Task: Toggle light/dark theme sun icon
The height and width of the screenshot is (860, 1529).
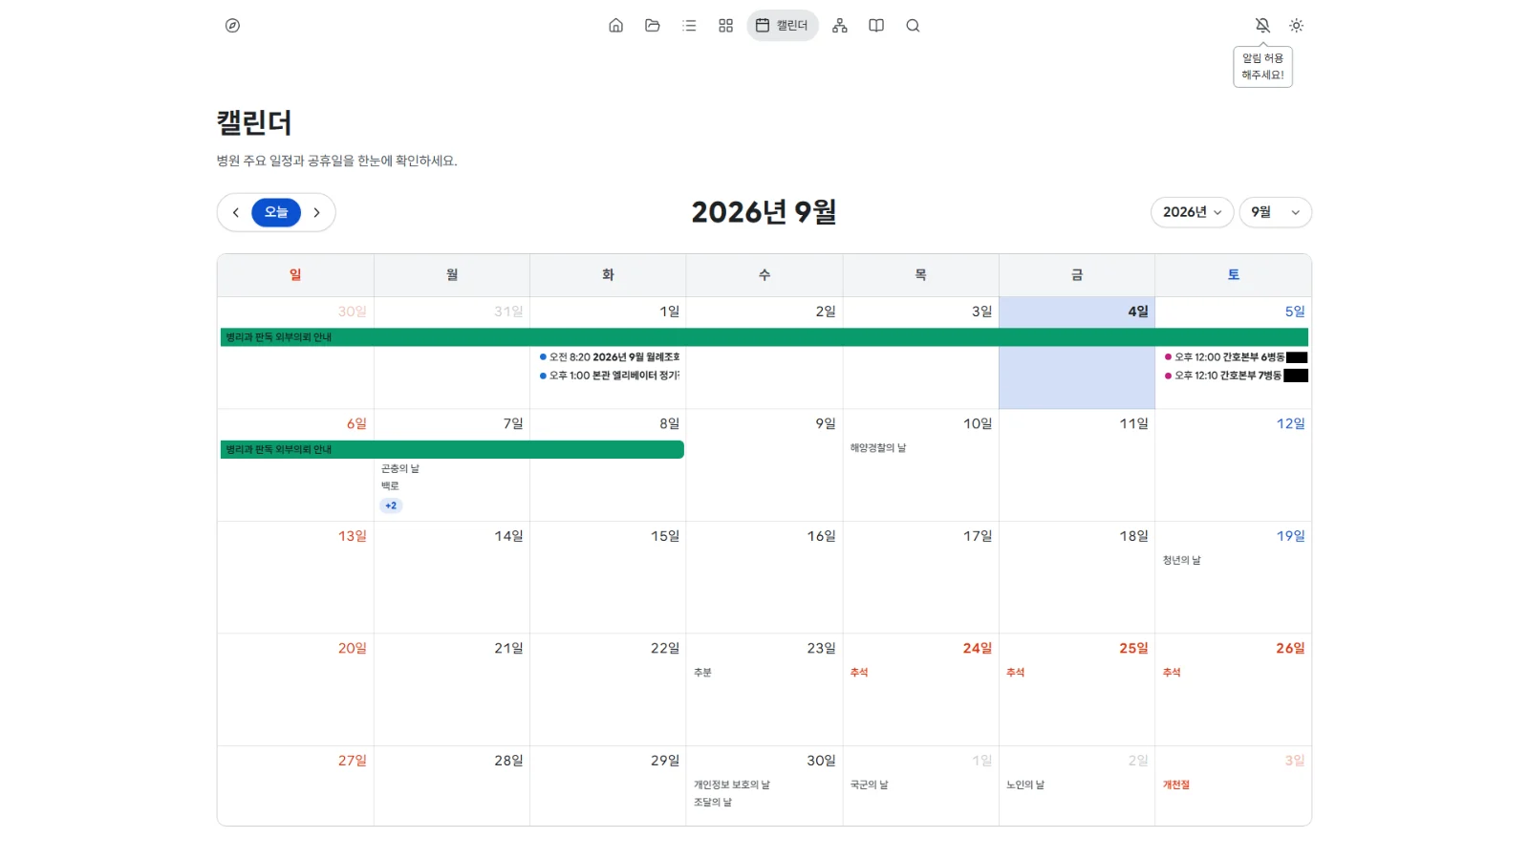Action: pos(1296,26)
